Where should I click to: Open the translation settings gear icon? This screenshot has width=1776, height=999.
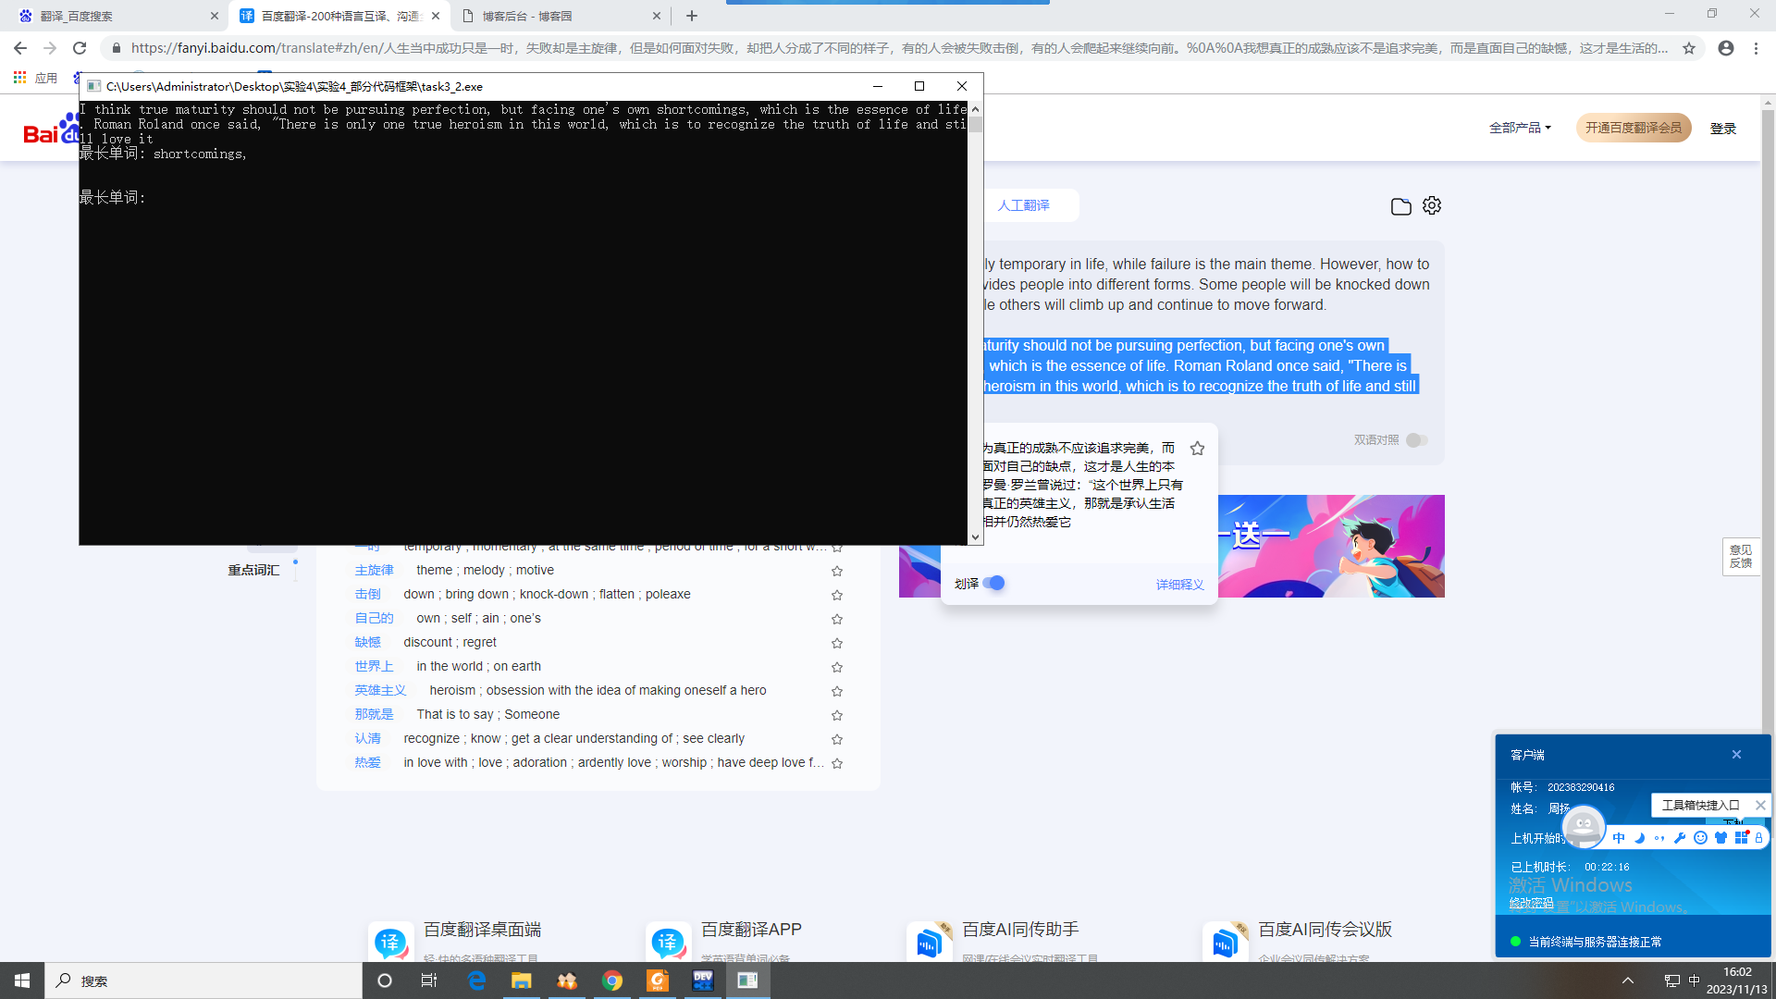1432,205
